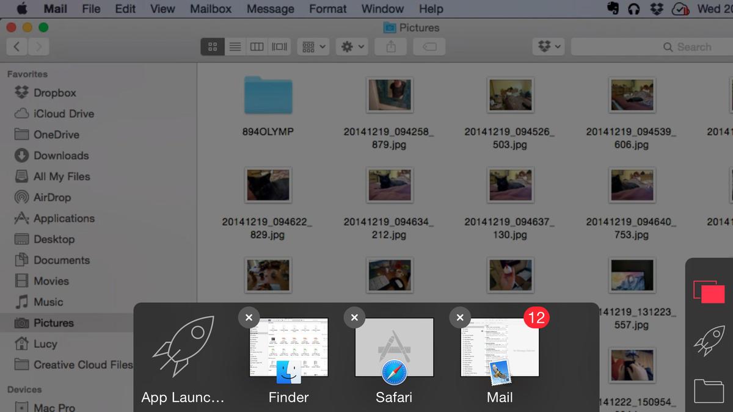Open the Help menu
This screenshot has width=733, height=412.
[x=431, y=9]
